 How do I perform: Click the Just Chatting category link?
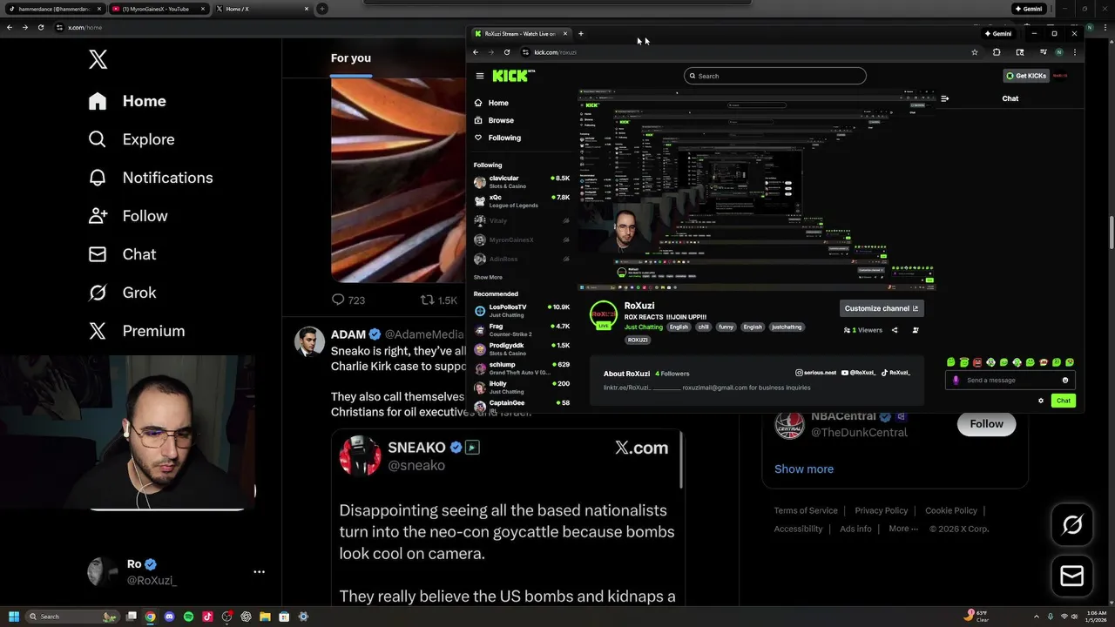(x=644, y=327)
